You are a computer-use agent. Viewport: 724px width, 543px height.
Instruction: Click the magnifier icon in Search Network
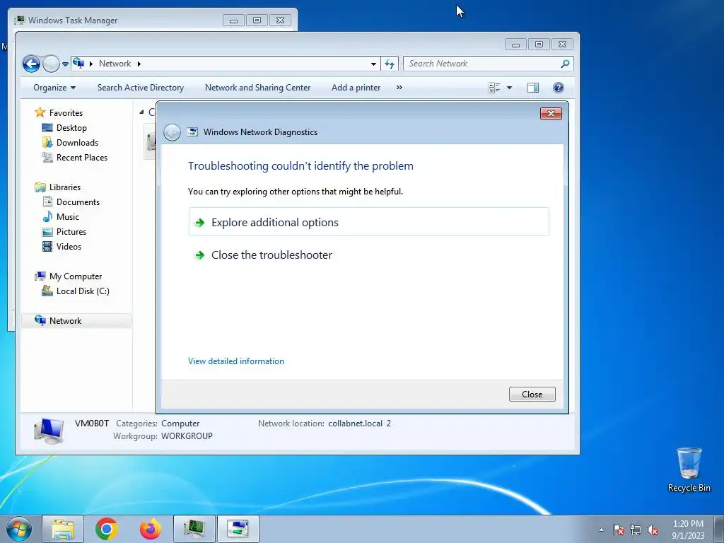[x=565, y=64]
